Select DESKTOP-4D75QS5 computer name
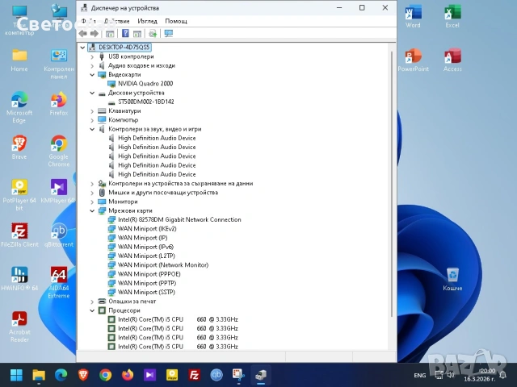Image resolution: width=517 pixels, height=387 pixels. 124,48
